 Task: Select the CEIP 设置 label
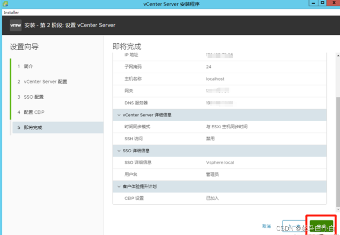coord(134,198)
